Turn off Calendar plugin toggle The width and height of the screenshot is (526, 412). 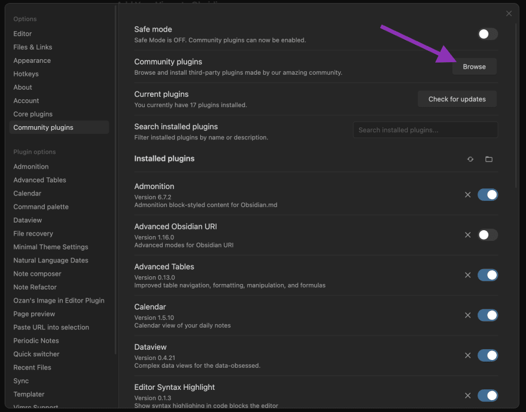pyautogui.click(x=488, y=315)
